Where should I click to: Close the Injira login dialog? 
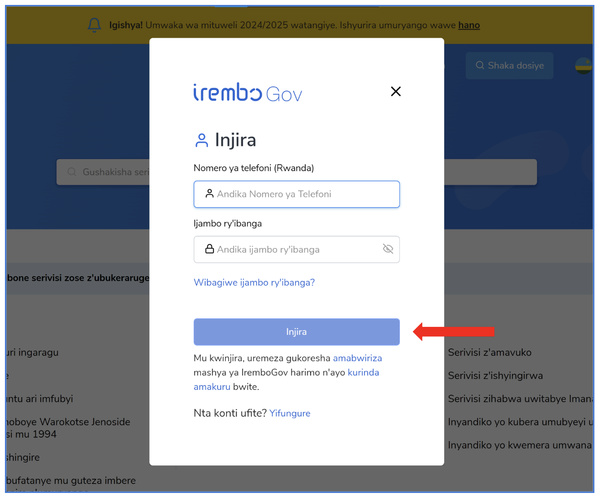pyautogui.click(x=395, y=91)
